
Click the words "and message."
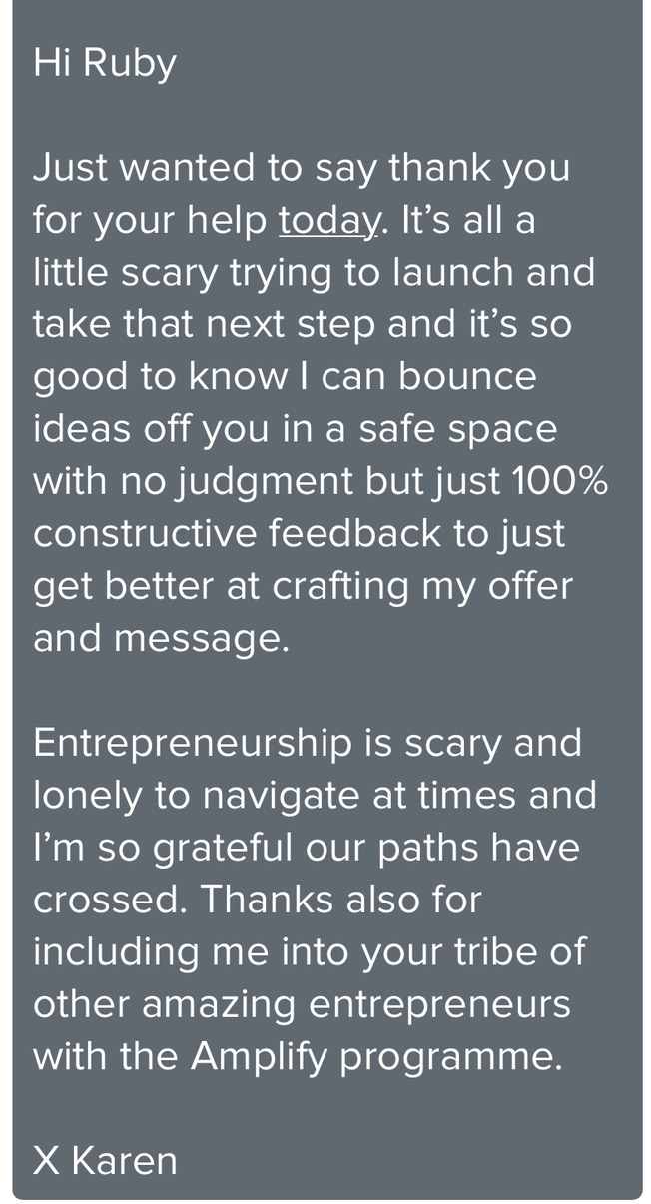tap(161, 638)
